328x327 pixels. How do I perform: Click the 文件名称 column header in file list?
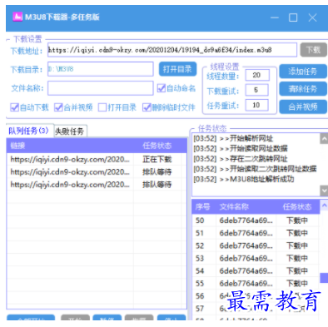coord(246,206)
